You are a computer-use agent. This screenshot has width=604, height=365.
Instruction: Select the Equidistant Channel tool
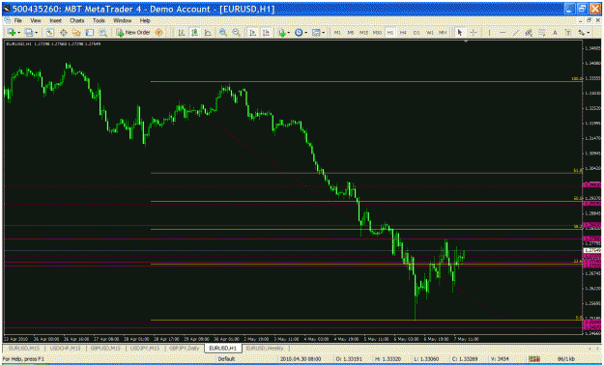click(x=529, y=33)
